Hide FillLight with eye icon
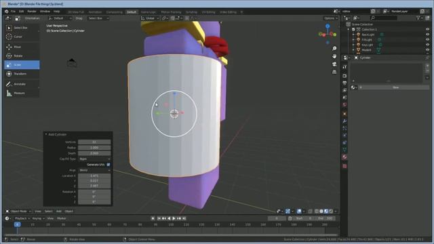 click(427, 39)
